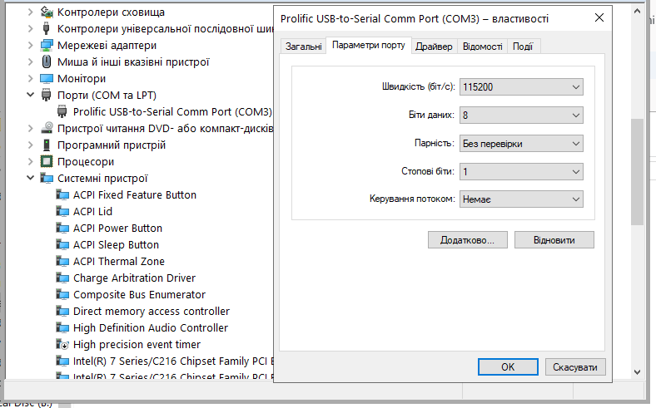Click the Процесори chip icon
The image size is (656, 408).
pos(47,161)
